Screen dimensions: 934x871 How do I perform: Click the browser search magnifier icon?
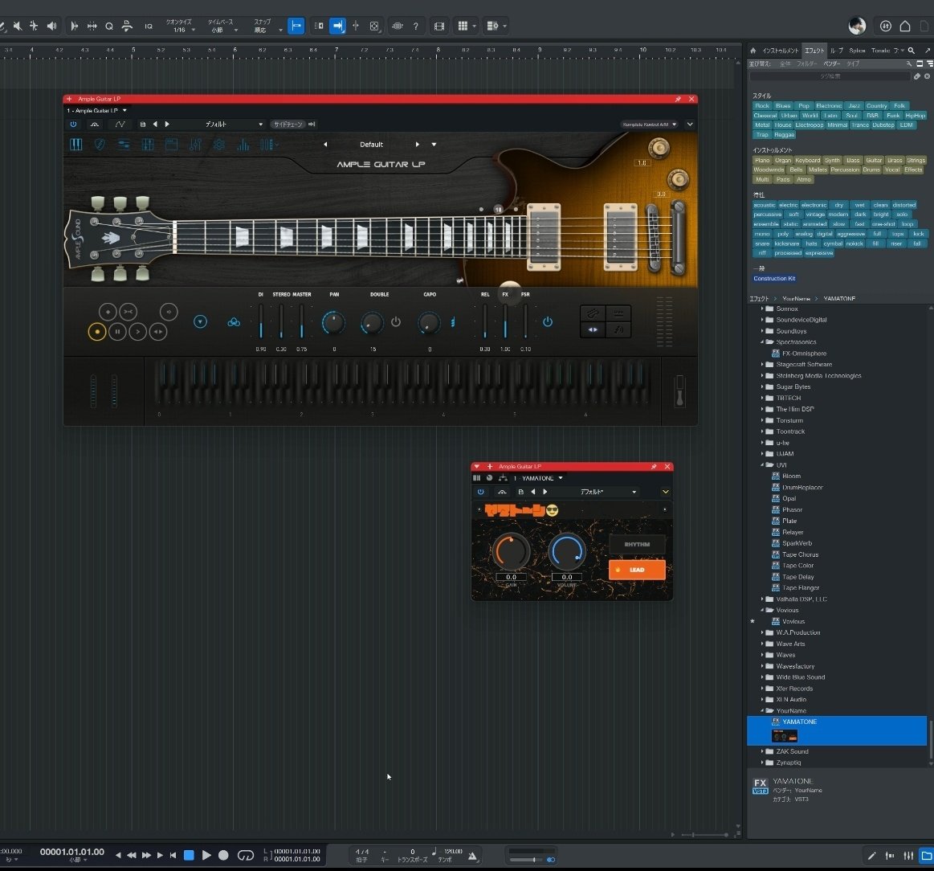click(912, 51)
